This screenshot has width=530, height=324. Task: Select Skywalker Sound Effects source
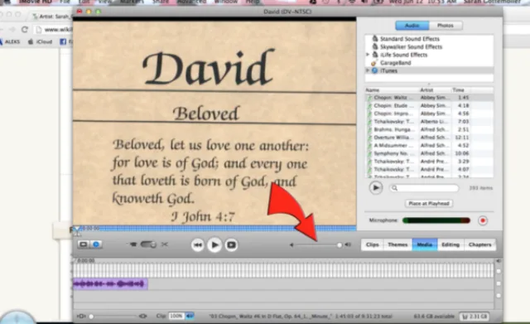pyautogui.click(x=411, y=46)
